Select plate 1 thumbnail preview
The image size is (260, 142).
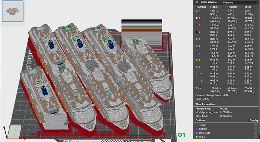pyautogui.click(x=12, y=11)
